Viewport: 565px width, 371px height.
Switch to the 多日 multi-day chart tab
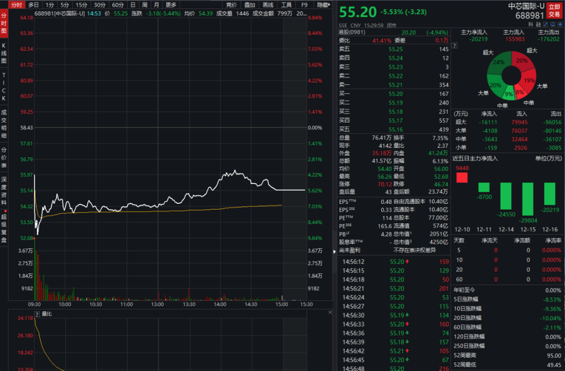click(33, 5)
